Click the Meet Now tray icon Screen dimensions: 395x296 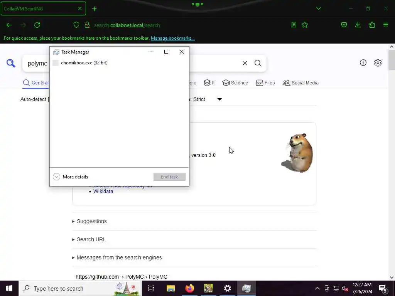point(327,288)
